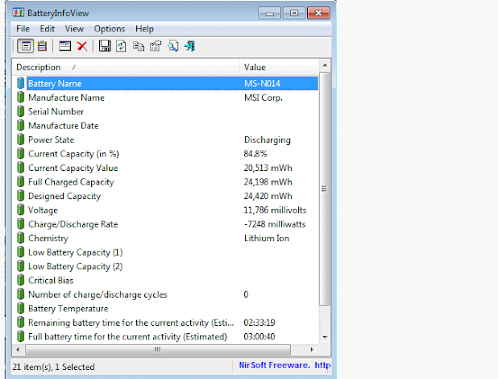Viewport: 498px width, 379px height.
Task: Click the BatteryInfoView title bar app icon
Action: (x=18, y=13)
